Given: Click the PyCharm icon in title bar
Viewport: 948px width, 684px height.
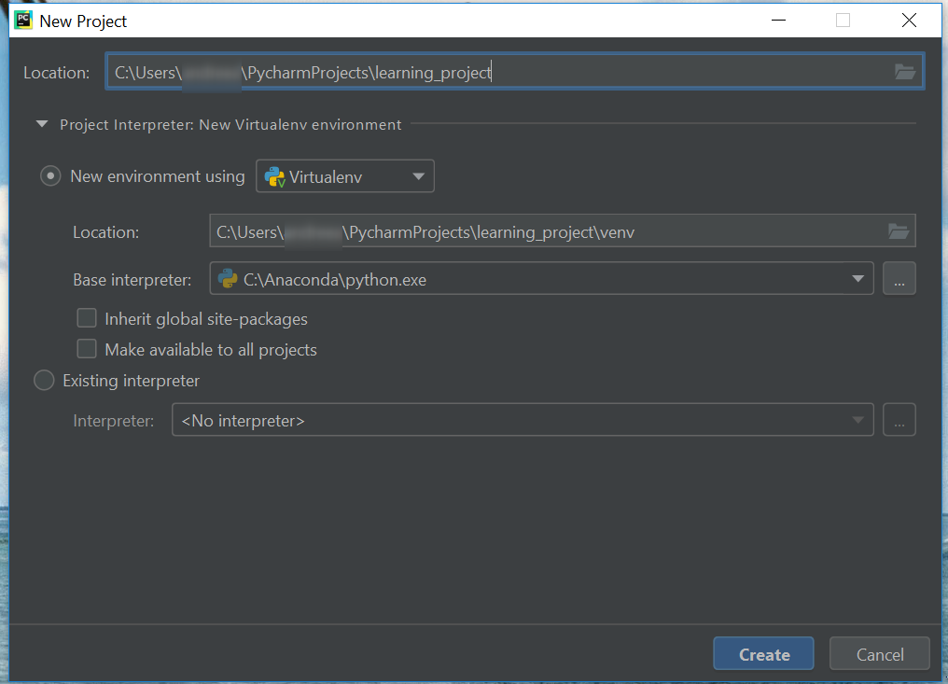Looking at the screenshot, I should 23,21.
